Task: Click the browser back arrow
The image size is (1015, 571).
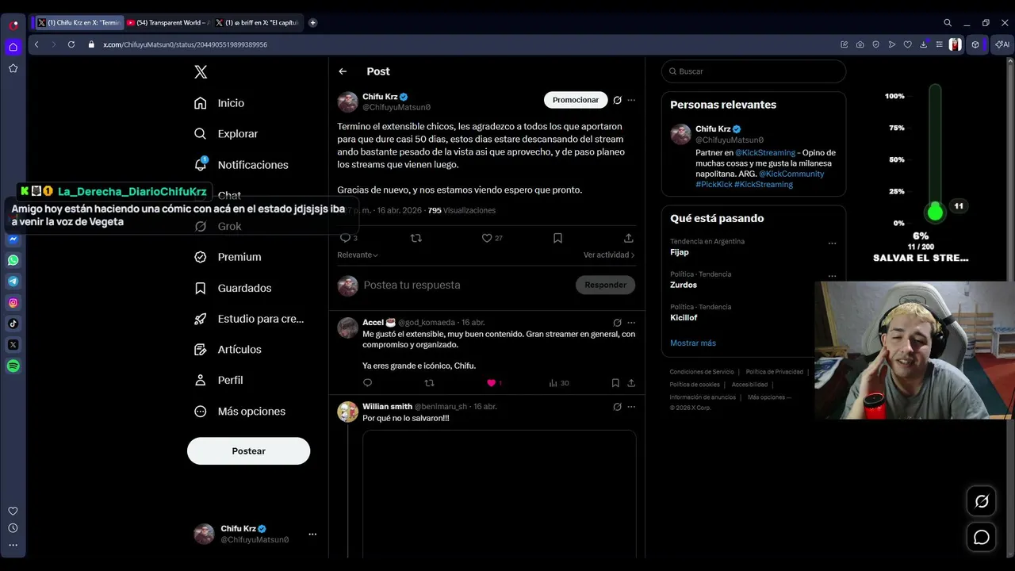Action: pyautogui.click(x=36, y=44)
